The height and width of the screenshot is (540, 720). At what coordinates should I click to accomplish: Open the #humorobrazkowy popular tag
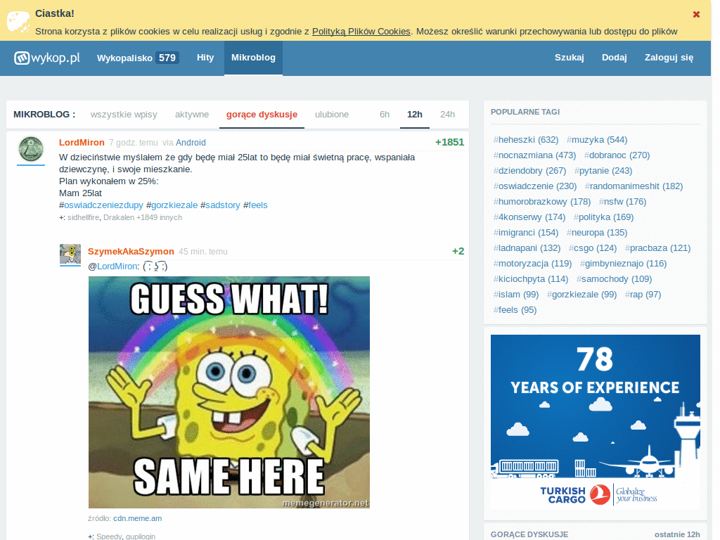pos(542,202)
